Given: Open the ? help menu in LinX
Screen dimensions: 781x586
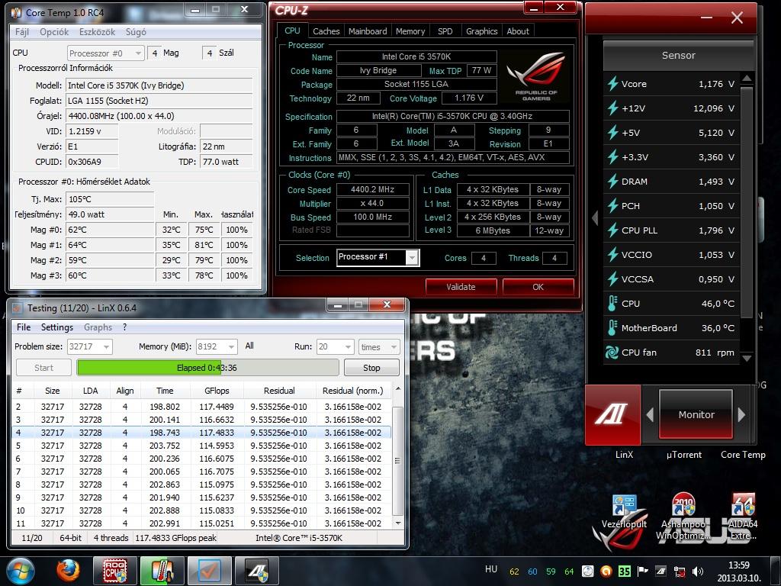Looking at the screenshot, I should tap(124, 327).
